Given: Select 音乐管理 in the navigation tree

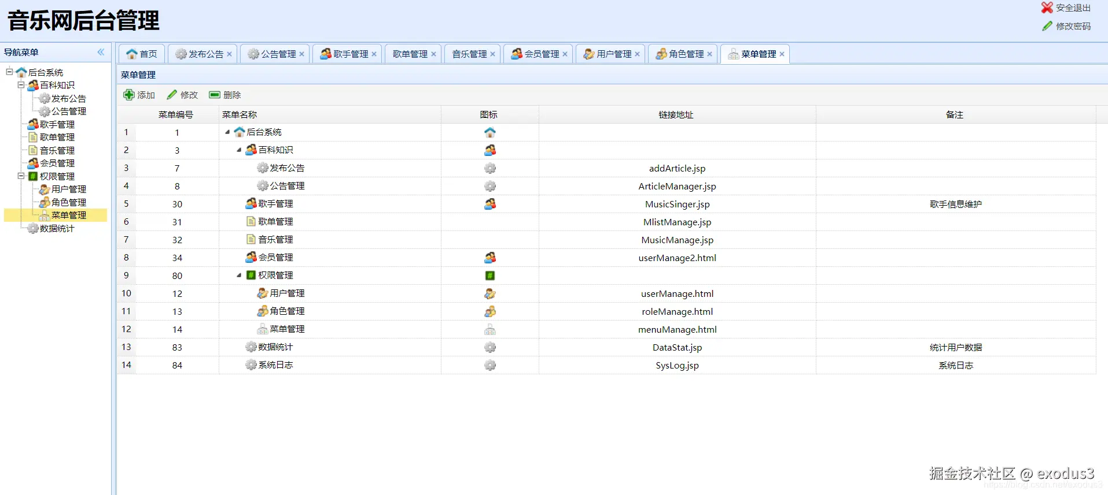Looking at the screenshot, I should pyautogui.click(x=57, y=150).
